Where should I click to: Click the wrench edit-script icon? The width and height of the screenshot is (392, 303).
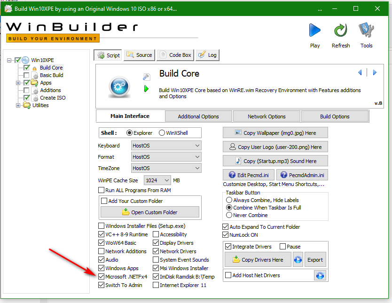(147, 77)
